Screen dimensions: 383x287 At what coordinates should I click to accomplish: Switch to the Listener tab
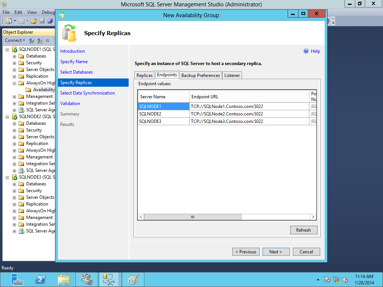[x=232, y=75]
